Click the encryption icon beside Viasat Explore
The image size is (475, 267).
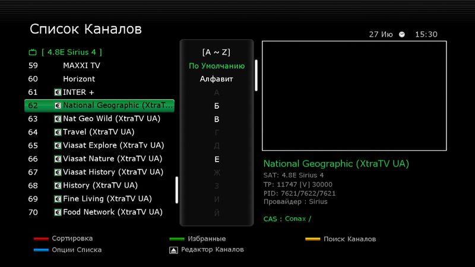click(58, 145)
